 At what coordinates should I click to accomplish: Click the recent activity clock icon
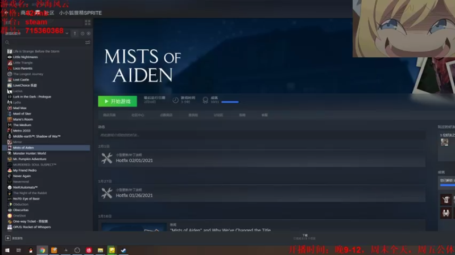point(82,33)
